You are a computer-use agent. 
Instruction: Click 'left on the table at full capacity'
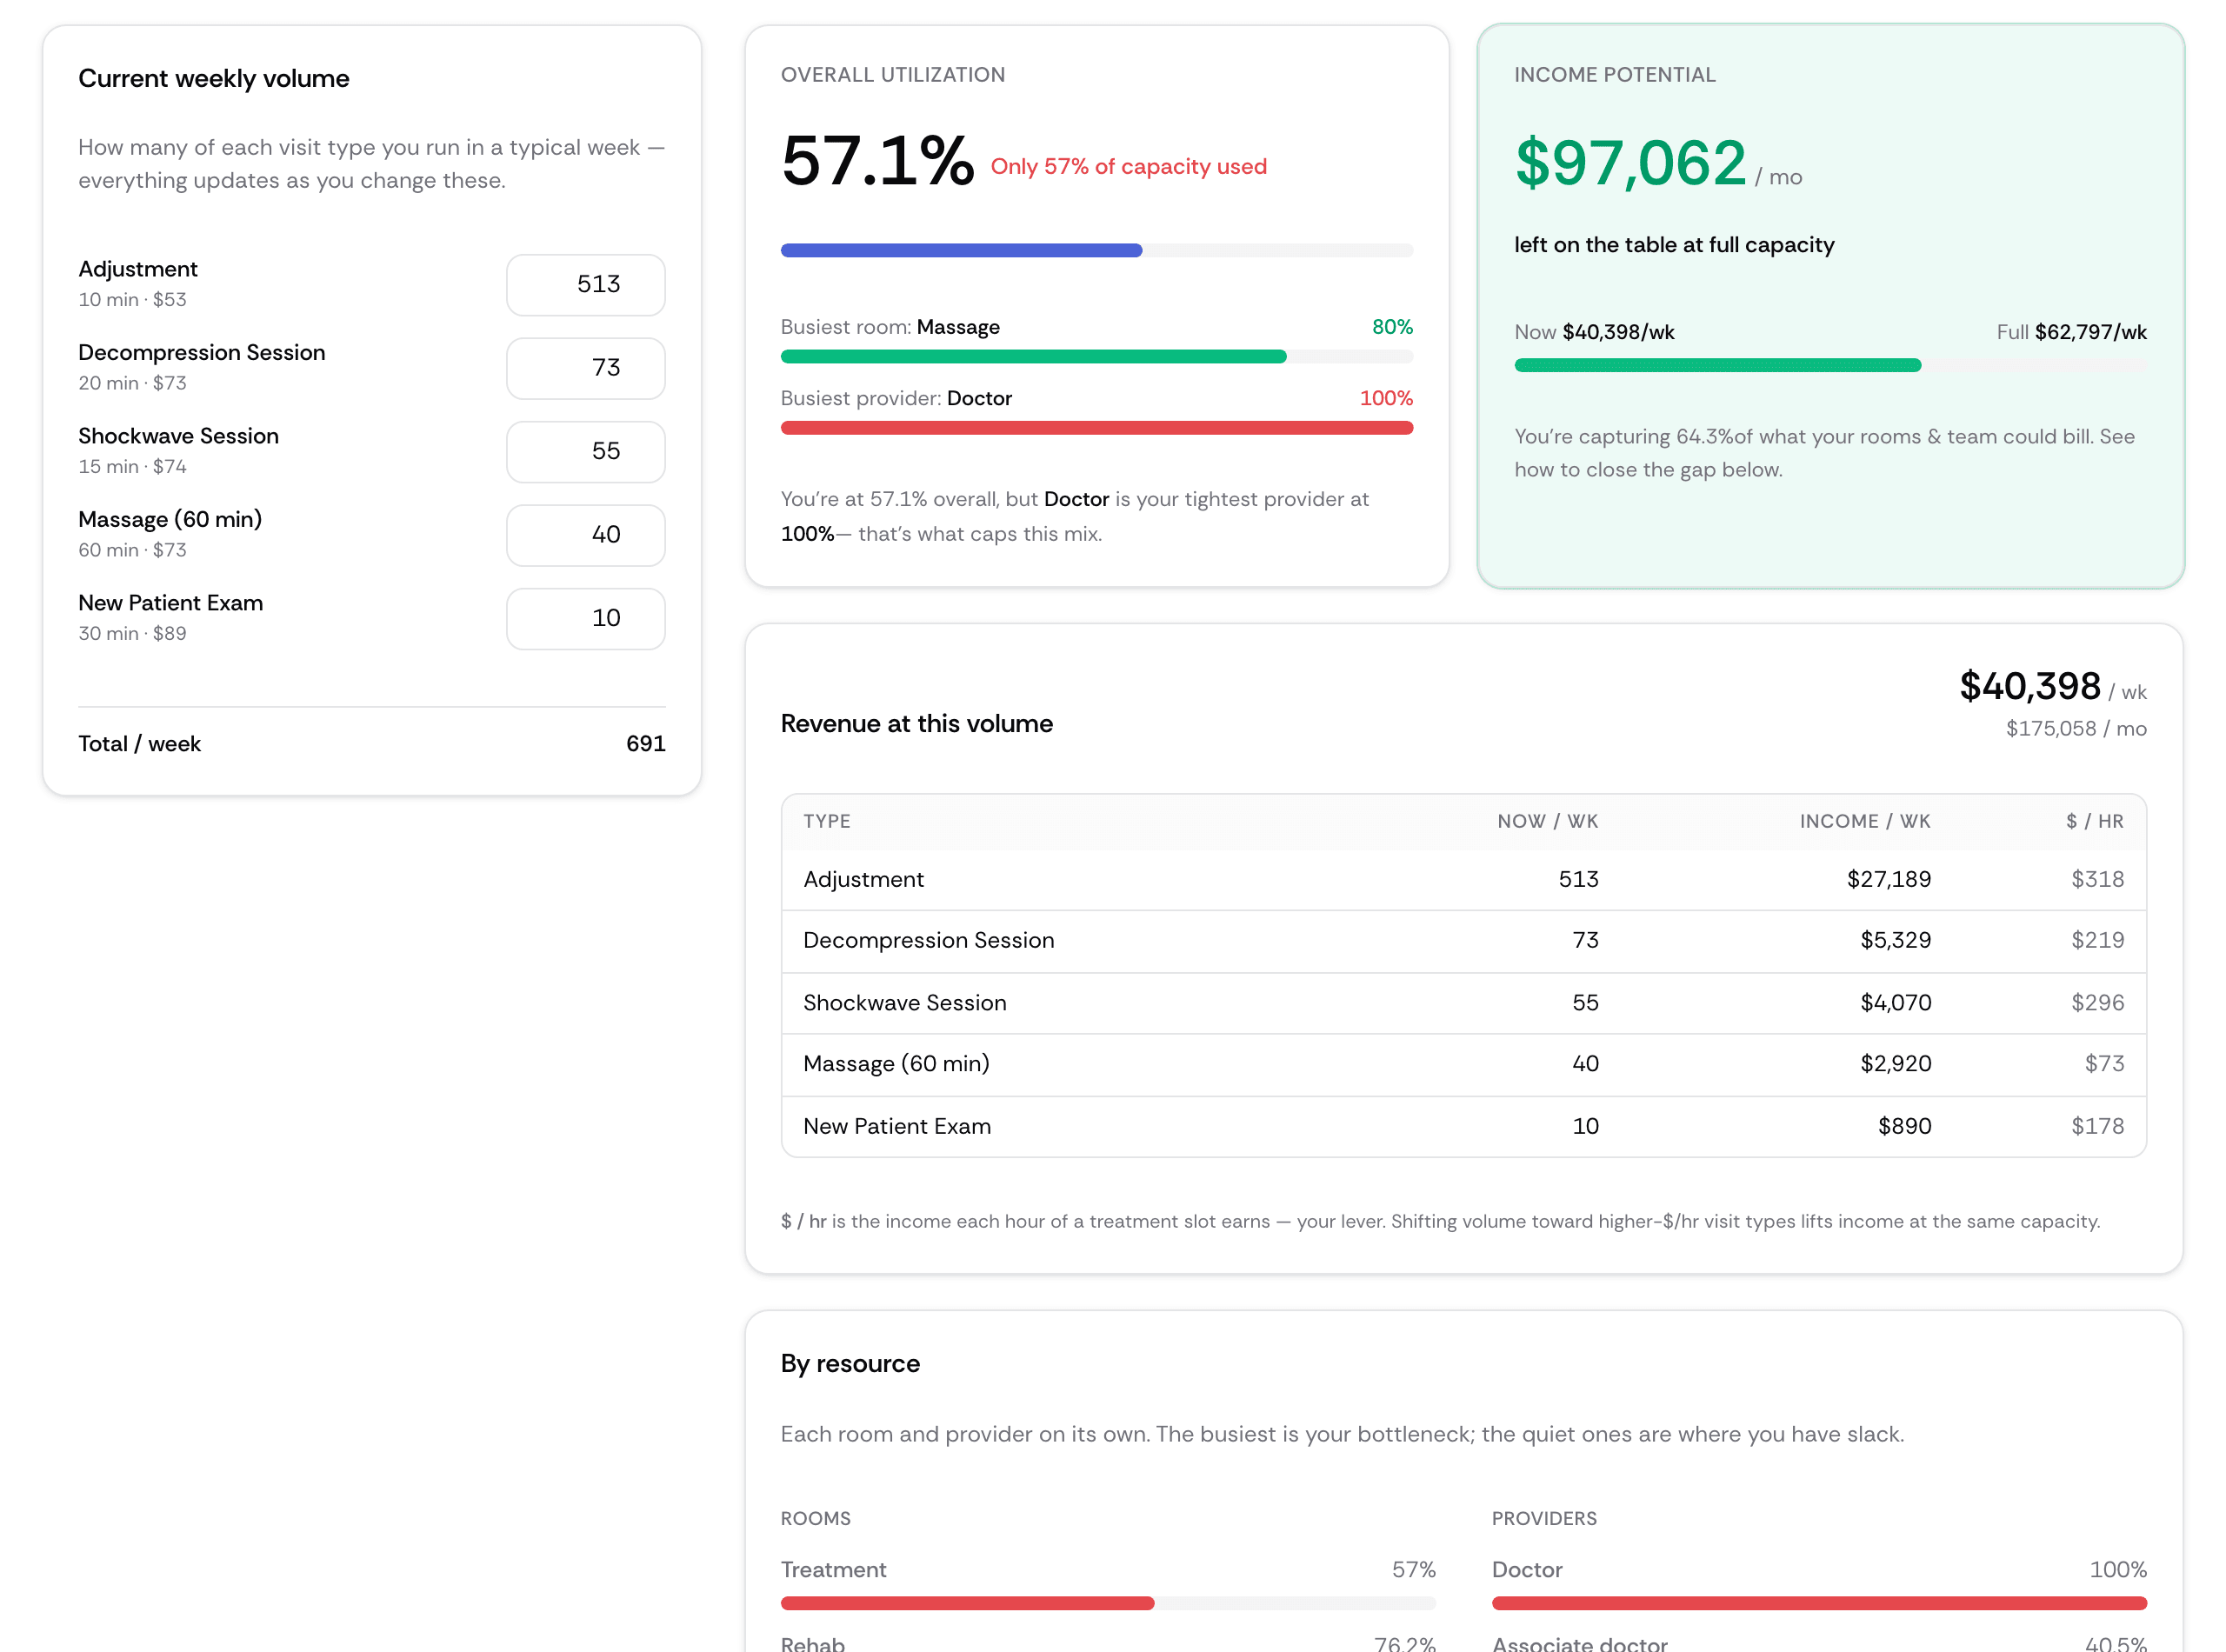coord(1674,245)
